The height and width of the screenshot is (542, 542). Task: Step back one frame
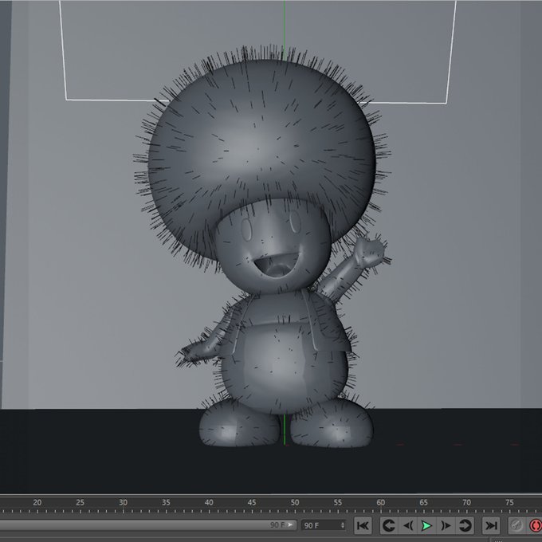click(408, 525)
